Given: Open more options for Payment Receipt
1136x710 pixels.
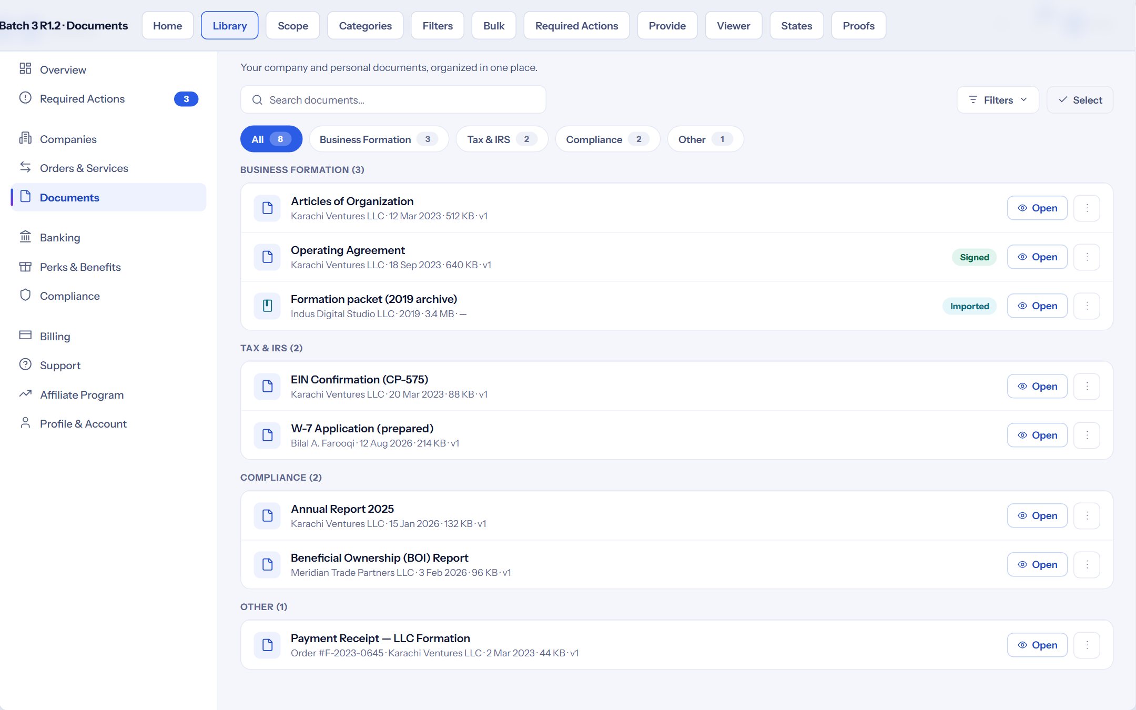Looking at the screenshot, I should tap(1087, 645).
